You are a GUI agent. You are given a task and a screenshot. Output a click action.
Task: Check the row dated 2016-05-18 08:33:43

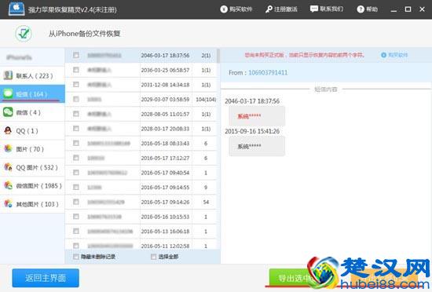[x=76, y=143]
